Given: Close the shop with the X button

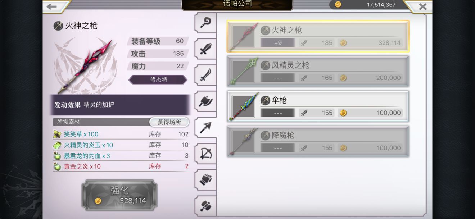Looking at the screenshot, I should point(422,6).
